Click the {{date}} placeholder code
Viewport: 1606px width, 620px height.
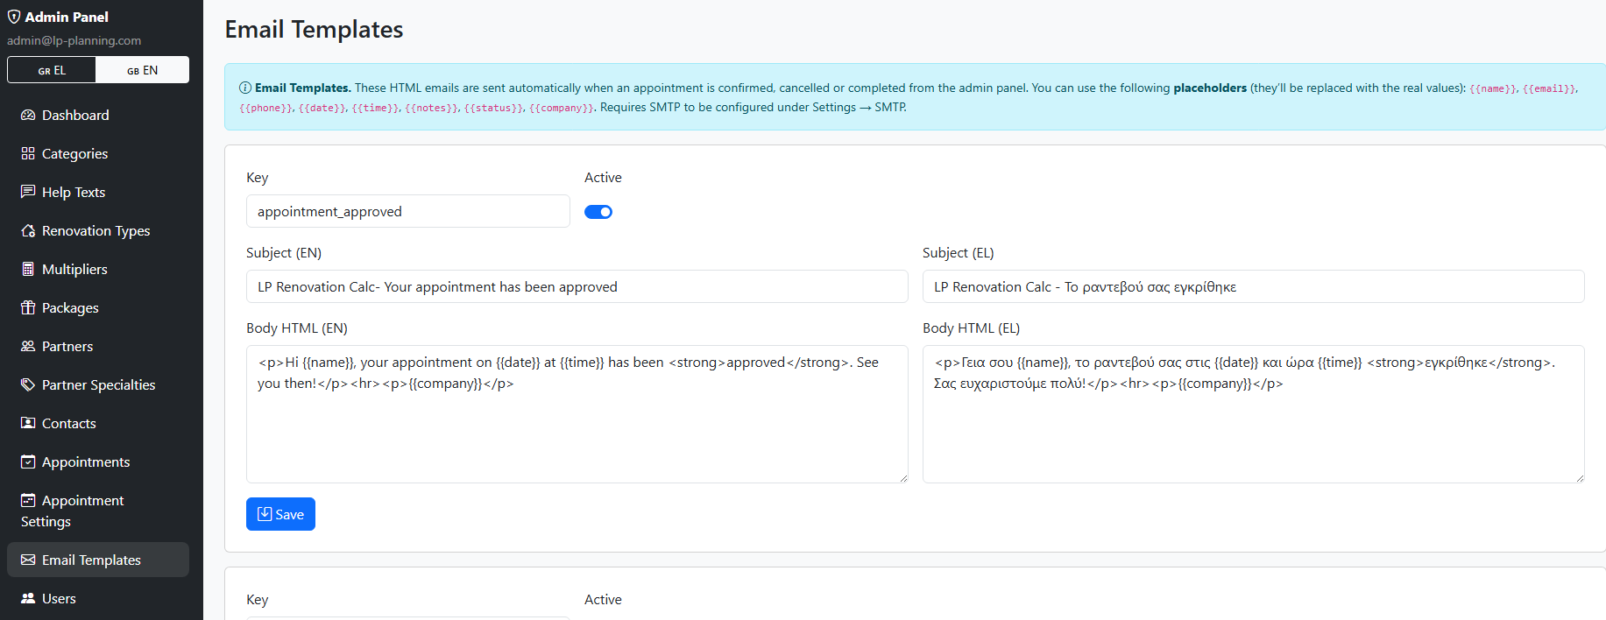point(322,108)
